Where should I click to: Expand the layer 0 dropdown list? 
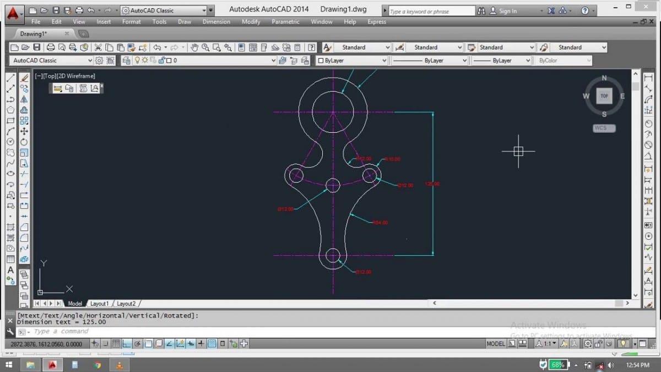point(274,61)
